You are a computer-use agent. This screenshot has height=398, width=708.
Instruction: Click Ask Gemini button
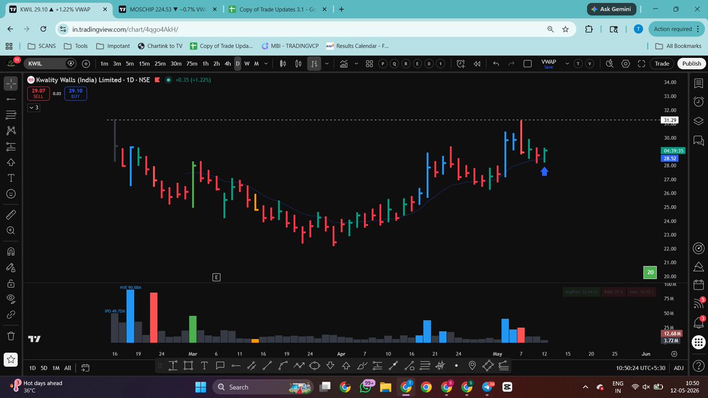click(x=611, y=9)
